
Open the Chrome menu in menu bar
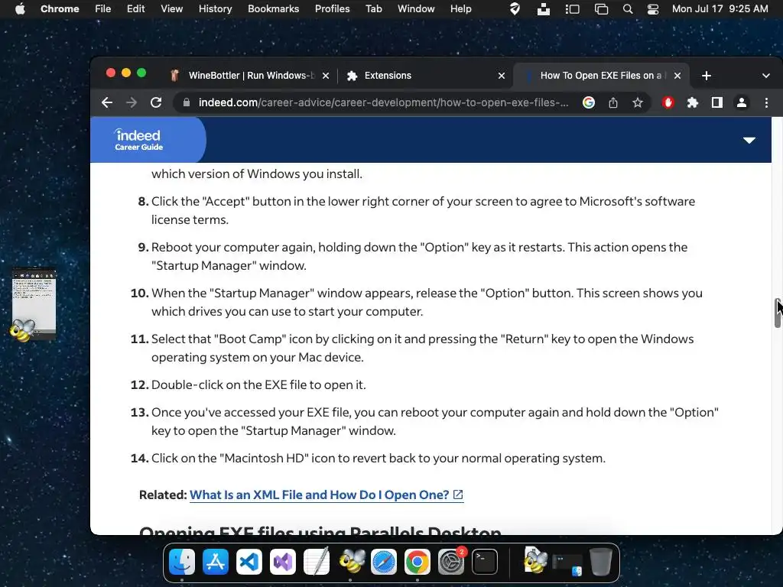pos(60,9)
